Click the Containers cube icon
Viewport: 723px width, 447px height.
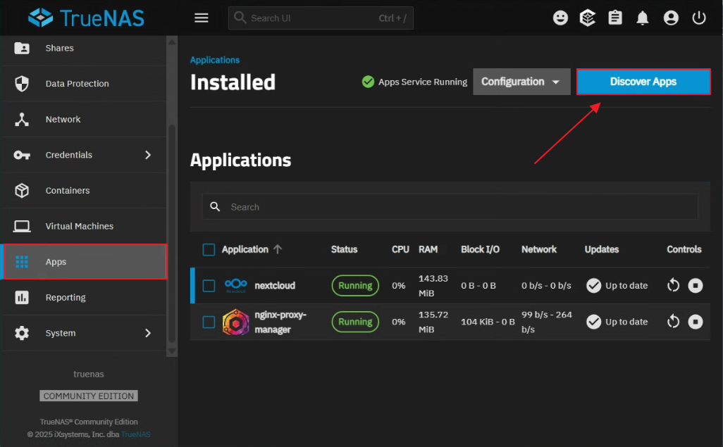pos(22,190)
